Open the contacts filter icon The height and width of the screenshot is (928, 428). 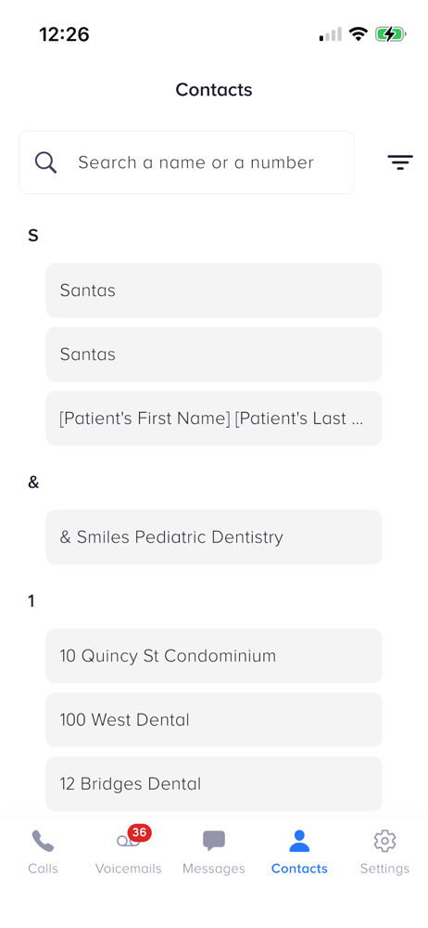(400, 162)
